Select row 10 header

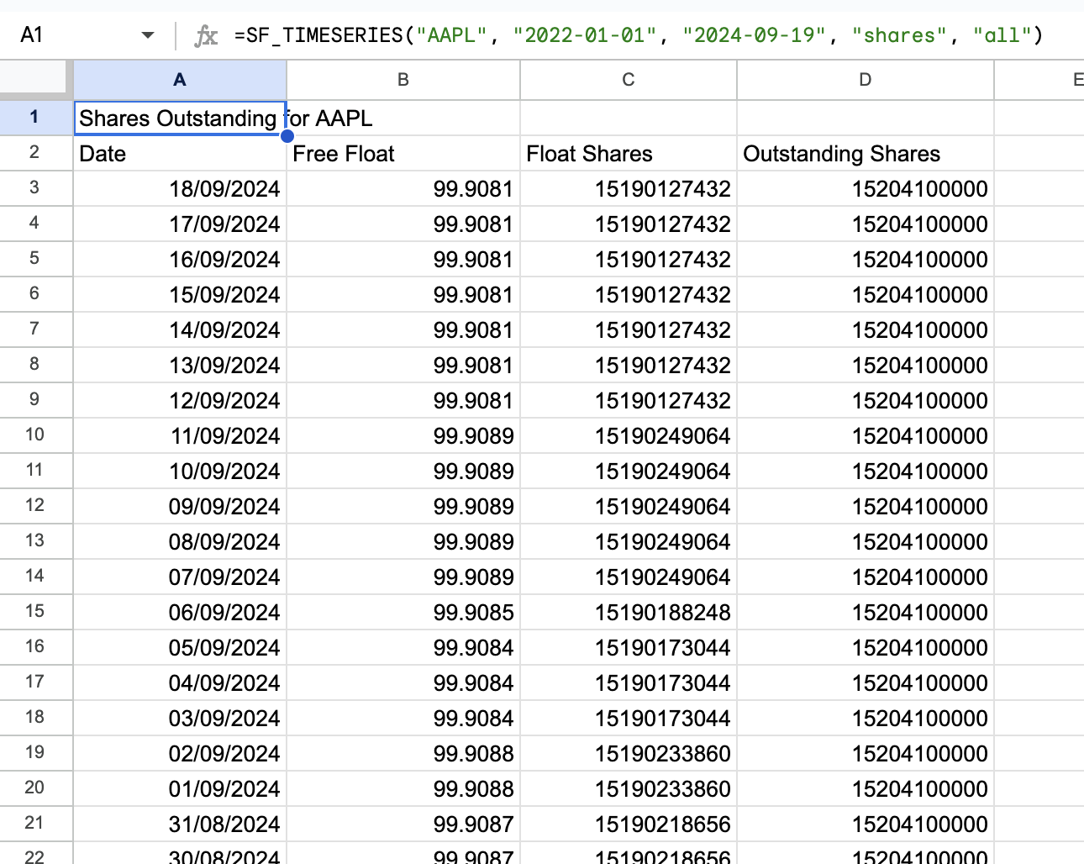click(x=36, y=435)
